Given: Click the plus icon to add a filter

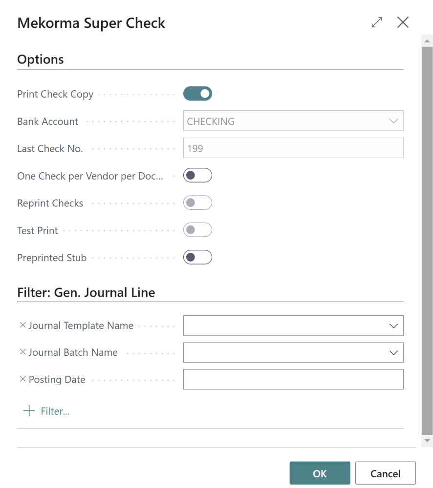Looking at the screenshot, I should [29, 410].
